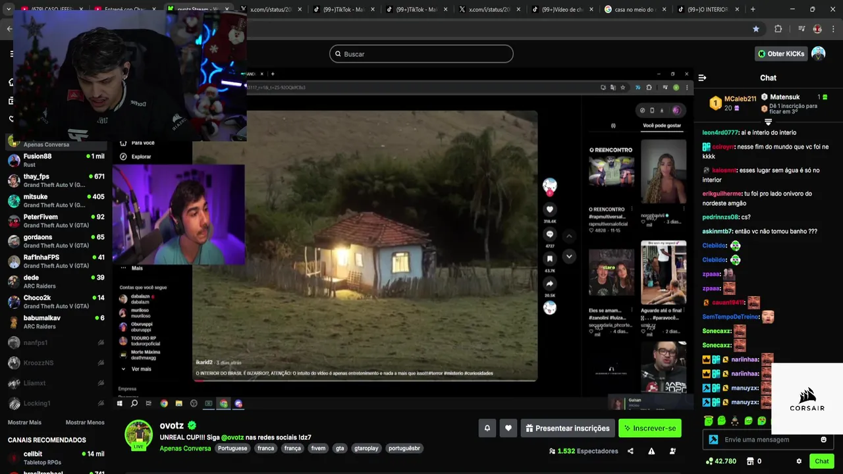This screenshot has height=474, width=843.
Task: Select the fourth green quick emote
Action: (x=749, y=421)
